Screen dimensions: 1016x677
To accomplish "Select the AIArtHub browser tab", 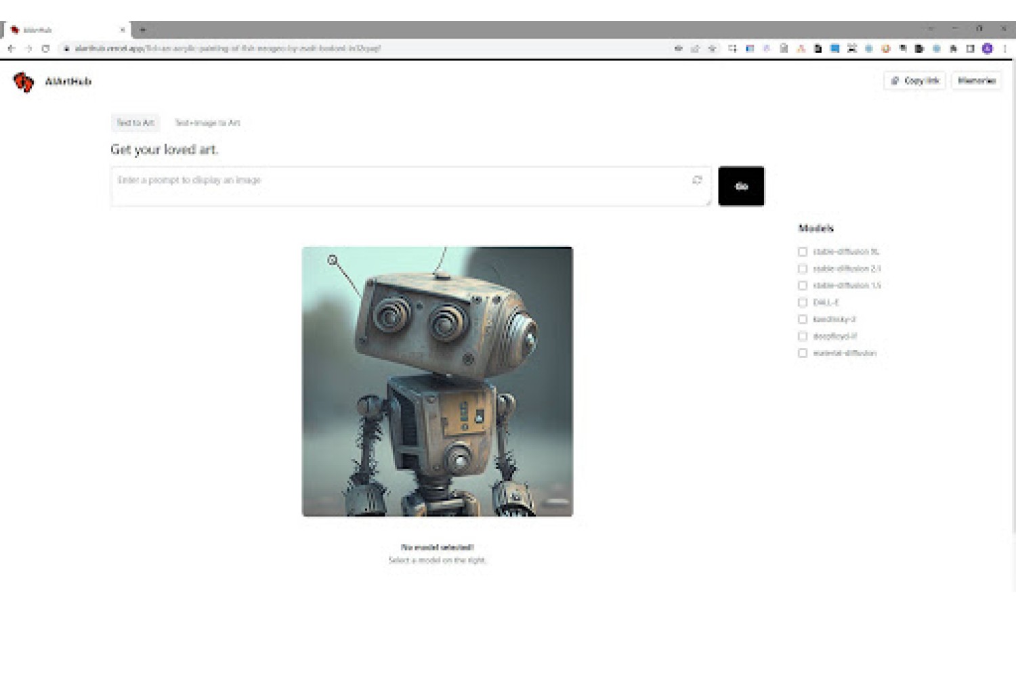I will coord(66,30).
